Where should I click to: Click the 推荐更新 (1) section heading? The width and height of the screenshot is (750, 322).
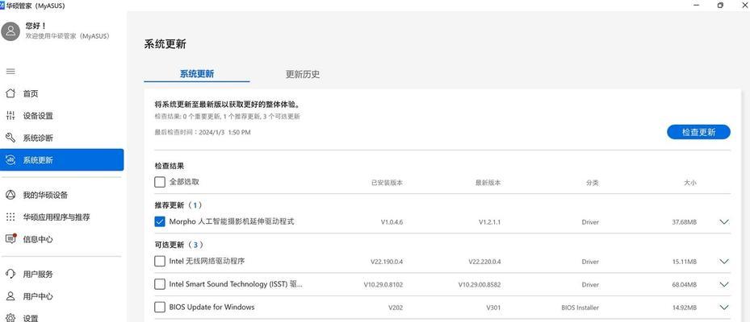coord(178,205)
